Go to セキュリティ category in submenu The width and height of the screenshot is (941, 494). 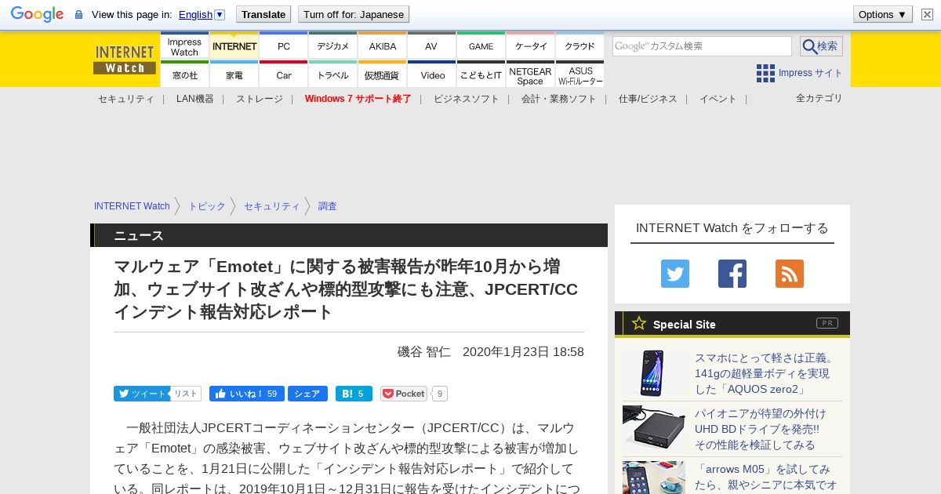point(126,99)
